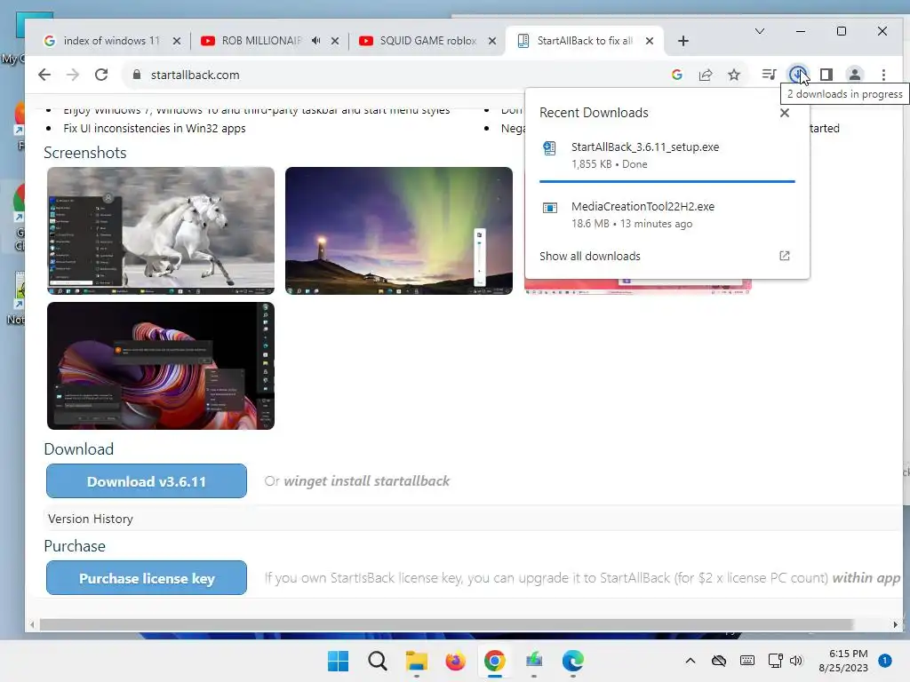Mute the ROB MILLIONAIRE tab audio icon
The height and width of the screenshot is (682, 910).
coord(315,41)
